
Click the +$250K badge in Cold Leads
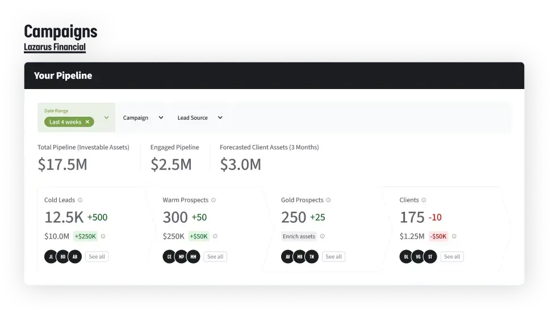coord(85,236)
